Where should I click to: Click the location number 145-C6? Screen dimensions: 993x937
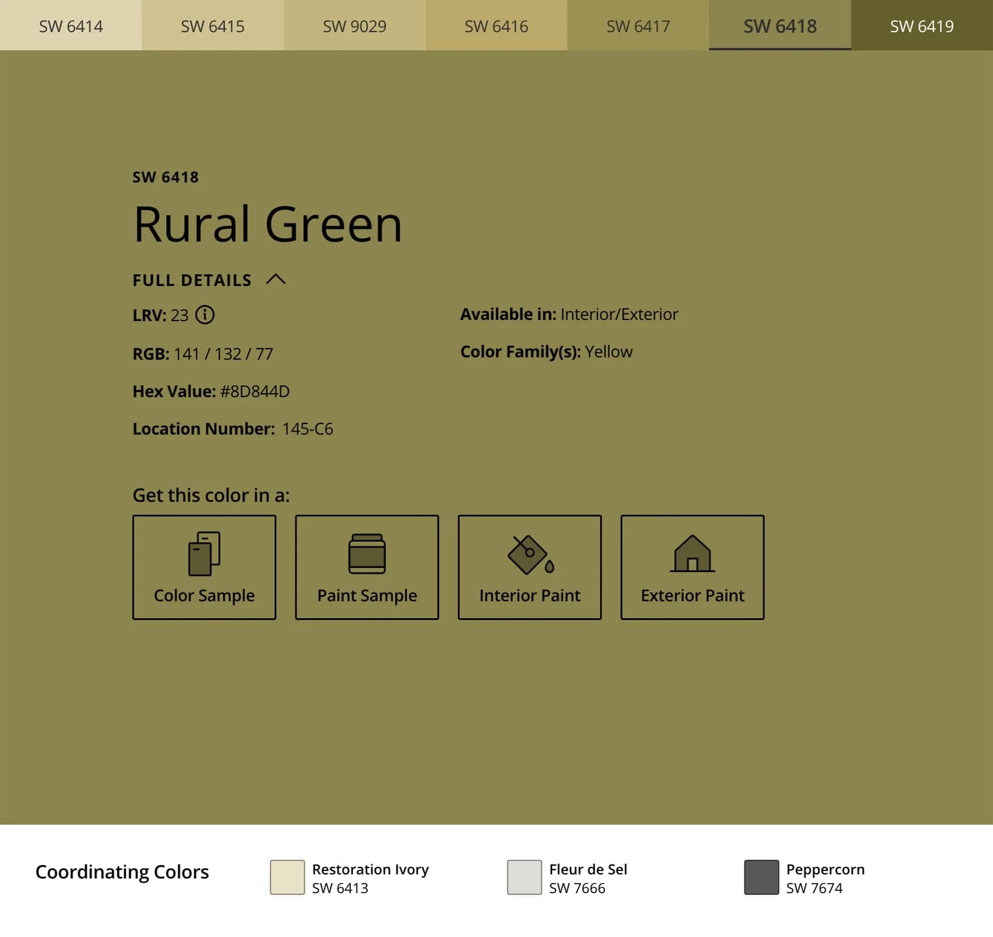tap(308, 429)
